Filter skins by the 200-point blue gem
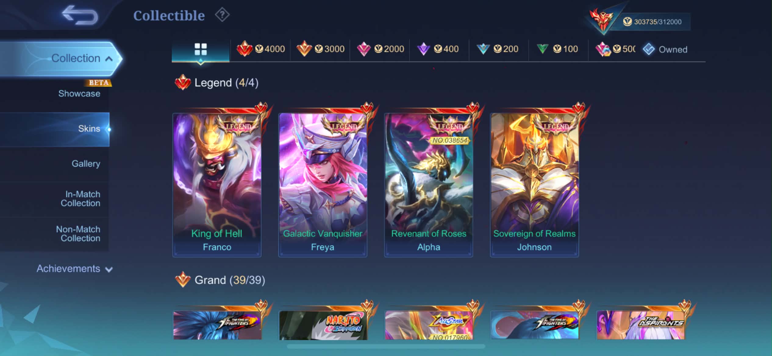The width and height of the screenshot is (772, 356). tap(498, 49)
